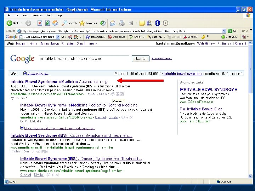Screen dimensions: 255x191
Task: Click the Search button beside query box
Action: pyautogui.click(x=141, y=58)
